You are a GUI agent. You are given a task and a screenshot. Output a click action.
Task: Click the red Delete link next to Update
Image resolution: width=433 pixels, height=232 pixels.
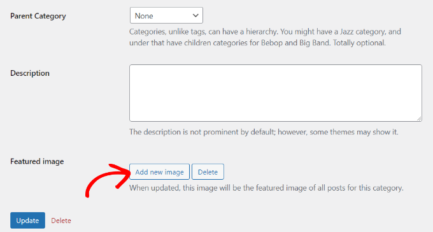tap(61, 221)
